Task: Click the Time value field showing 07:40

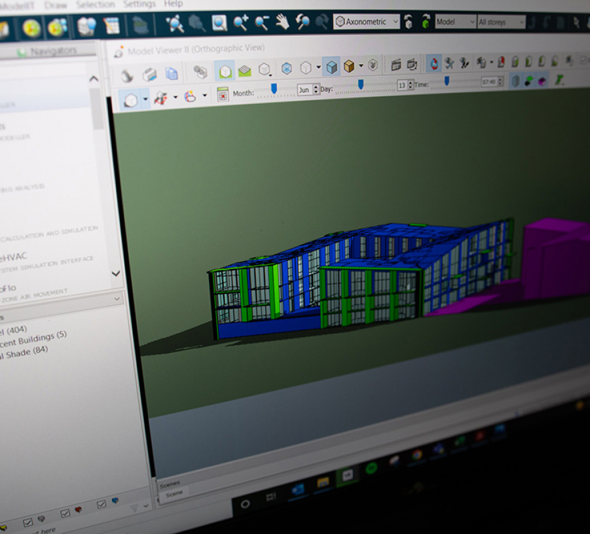Action: click(489, 82)
